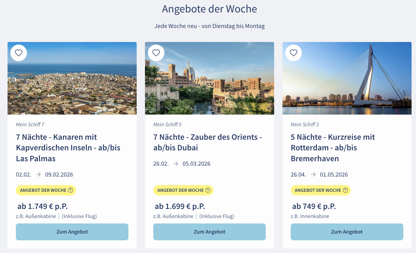Click the heart icon on the Kanaren cruise image
Viewport: 416px width, 253px height.
coord(18,53)
